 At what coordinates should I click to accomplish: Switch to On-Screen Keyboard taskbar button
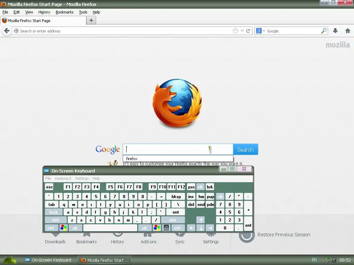[x=48, y=260]
